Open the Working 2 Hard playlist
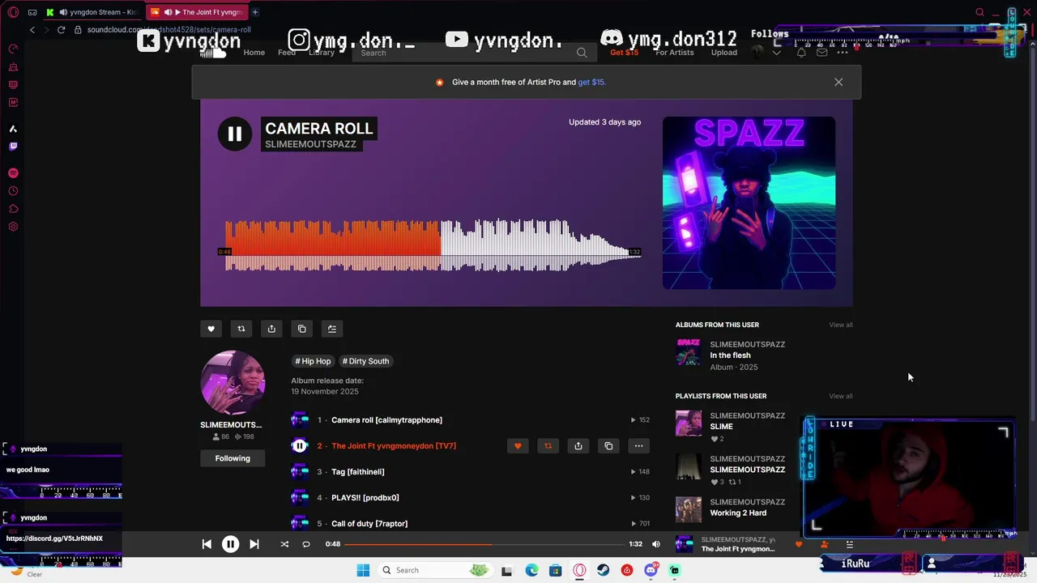The height and width of the screenshot is (583, 1037). (x=738, y=513)
